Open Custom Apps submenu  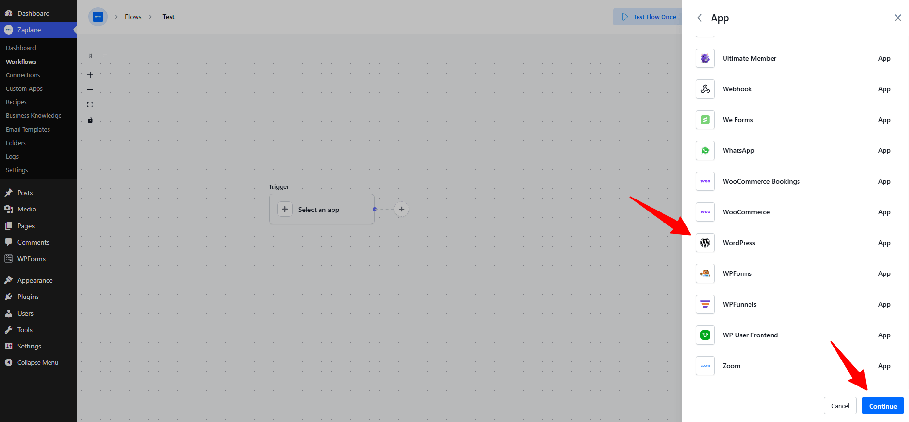click(x=24, y=88)
